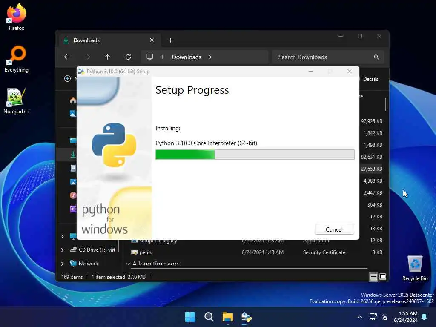The height and width of the screenshot is (327, 436).
Task: Click the 4,388 KB file size entry
Action: click(373, 181)
